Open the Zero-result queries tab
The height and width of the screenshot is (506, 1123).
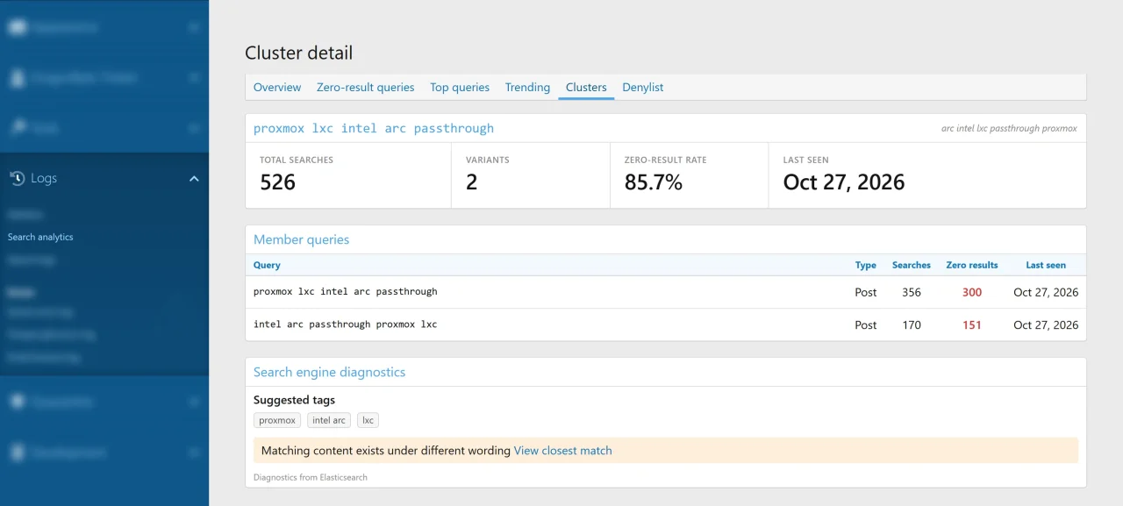[x=365, y=87]
